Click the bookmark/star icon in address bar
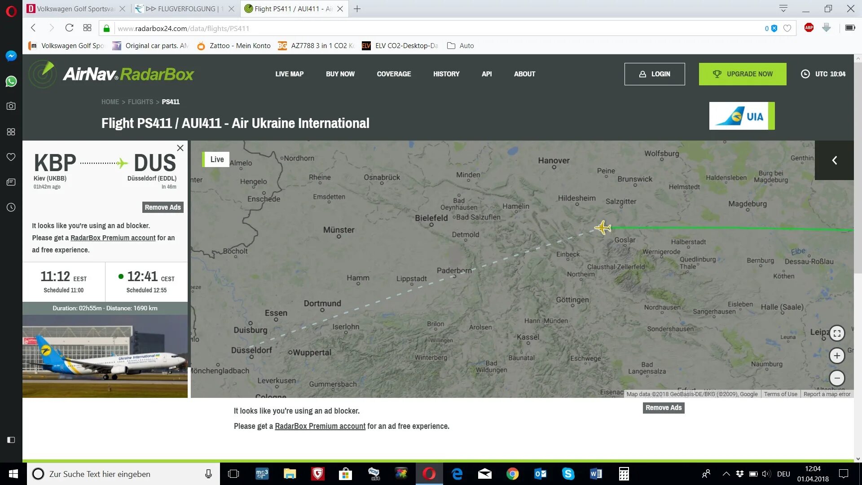 787,28
